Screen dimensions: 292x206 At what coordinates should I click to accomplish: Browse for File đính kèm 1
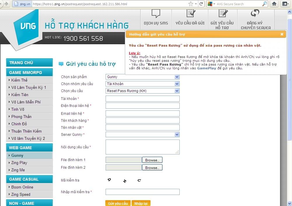pos(152,160)
